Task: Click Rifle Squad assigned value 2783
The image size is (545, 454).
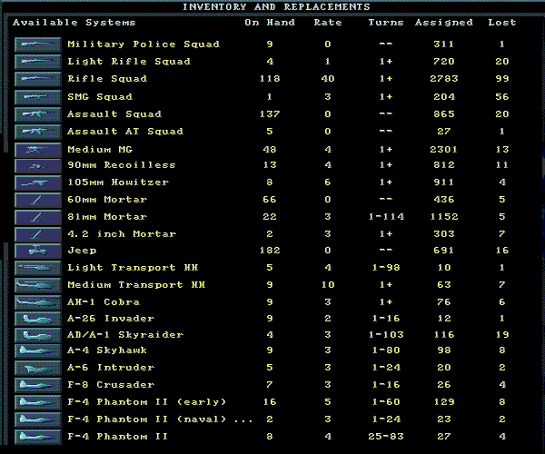Action: click(x=444, y=79)
